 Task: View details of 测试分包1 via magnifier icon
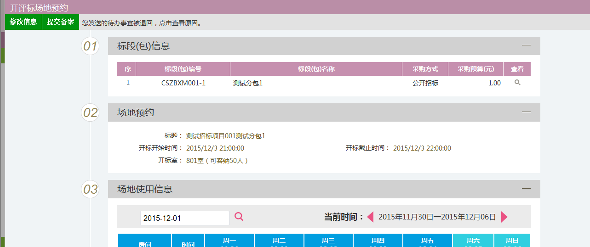pos(517,83)
